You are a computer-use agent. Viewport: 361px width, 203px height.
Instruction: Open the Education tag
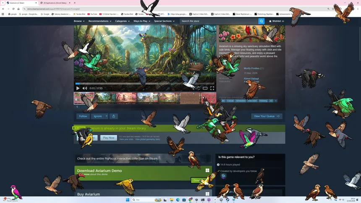(252, 101)
